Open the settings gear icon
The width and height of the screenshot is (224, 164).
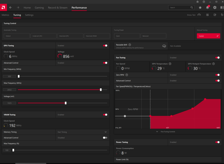click(x=215, y=7)
